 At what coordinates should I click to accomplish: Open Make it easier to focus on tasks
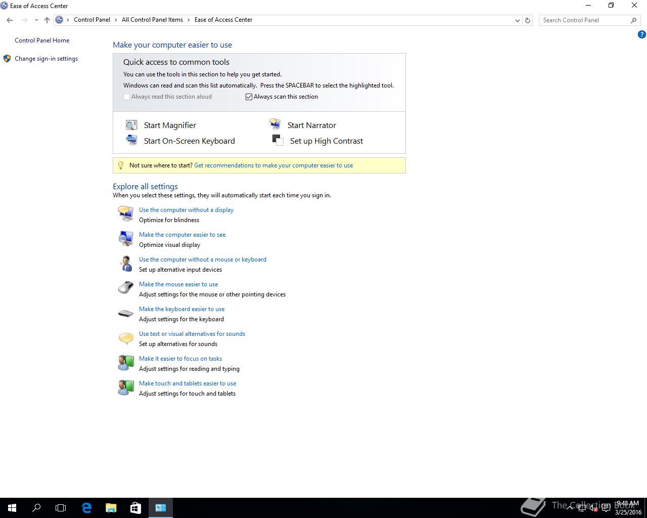pos(180,359)
